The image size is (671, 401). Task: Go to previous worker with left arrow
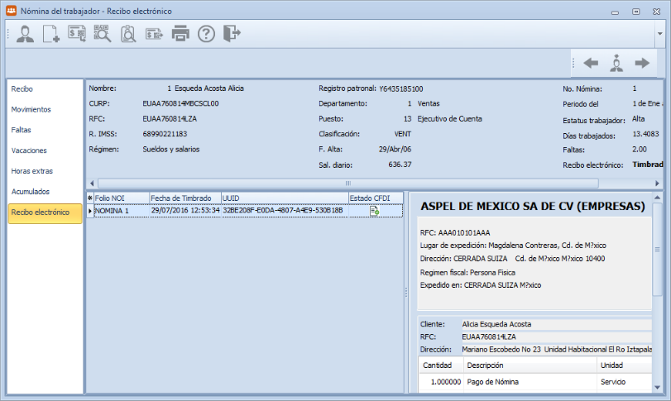click(591, 64)
